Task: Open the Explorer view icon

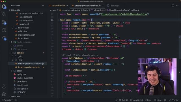Action: point(4,7)
